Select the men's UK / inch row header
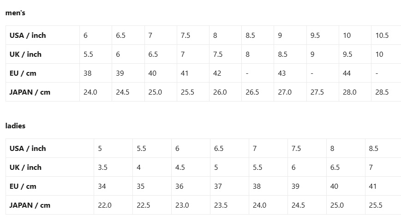Image resolution: width=401 pixels, height=222 pixels. [x=43, y=54]
